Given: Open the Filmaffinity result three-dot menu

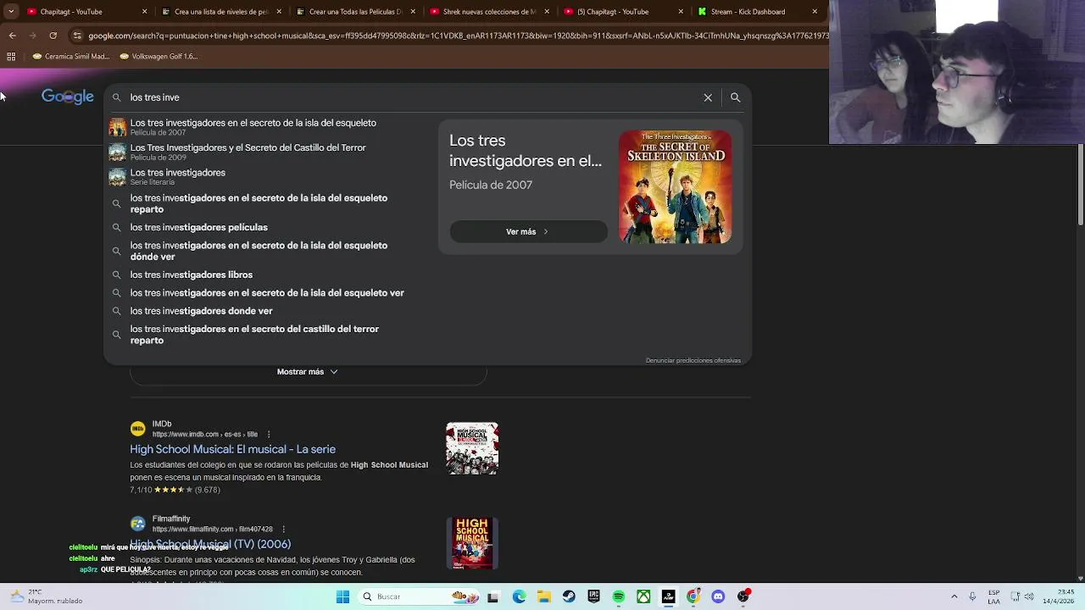Looking at the screenshot, I should click(284, 529).
